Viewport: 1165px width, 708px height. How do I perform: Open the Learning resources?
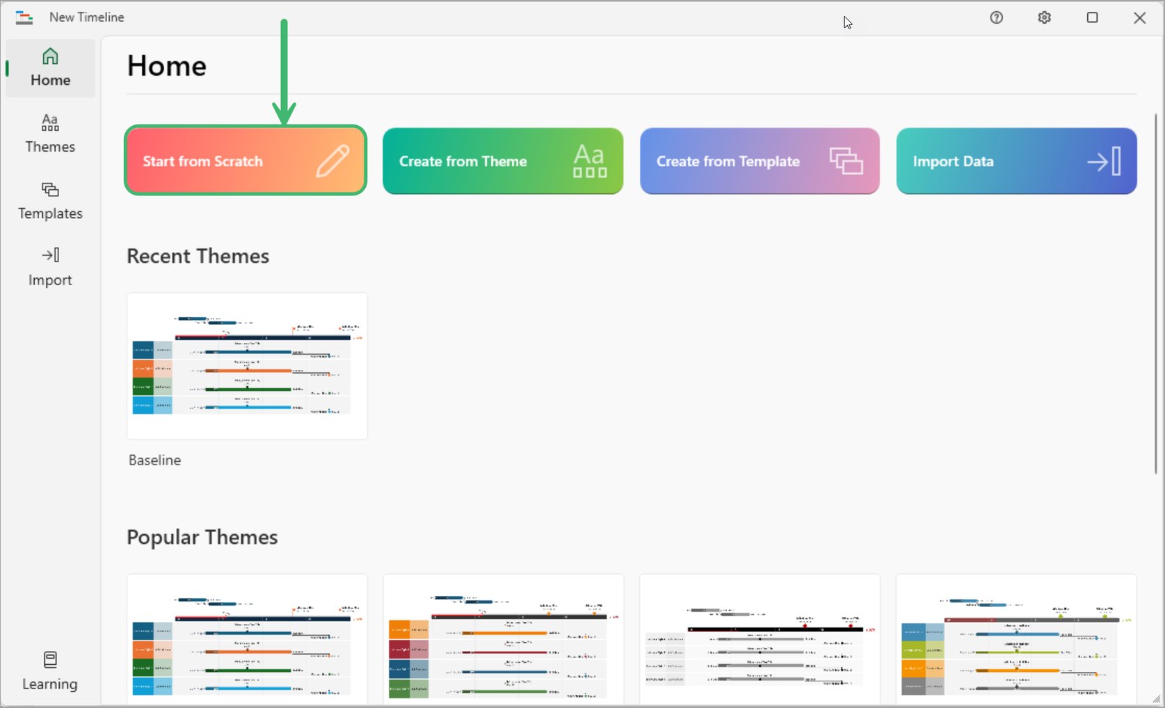(x=49, y=670)
